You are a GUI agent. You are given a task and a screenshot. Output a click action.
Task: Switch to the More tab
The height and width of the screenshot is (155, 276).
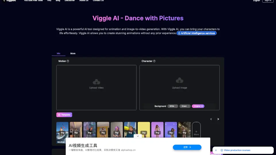click(x=73, y=53)
